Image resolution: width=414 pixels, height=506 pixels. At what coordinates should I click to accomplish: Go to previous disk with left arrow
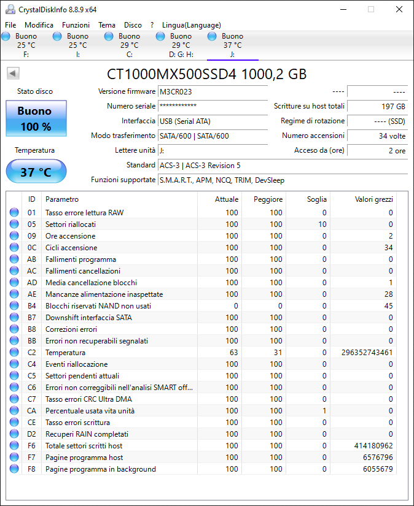tap(13, 73)
